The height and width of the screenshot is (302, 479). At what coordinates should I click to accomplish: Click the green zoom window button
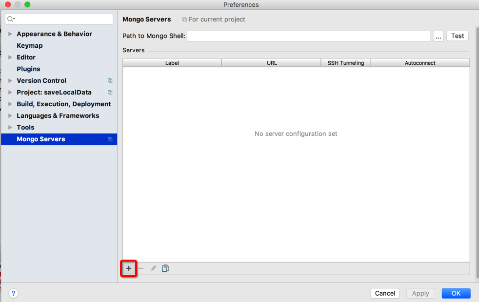(27, 4)
